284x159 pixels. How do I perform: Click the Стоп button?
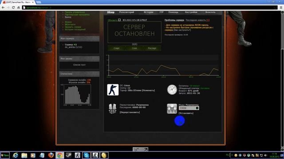(x=134, y=48)
